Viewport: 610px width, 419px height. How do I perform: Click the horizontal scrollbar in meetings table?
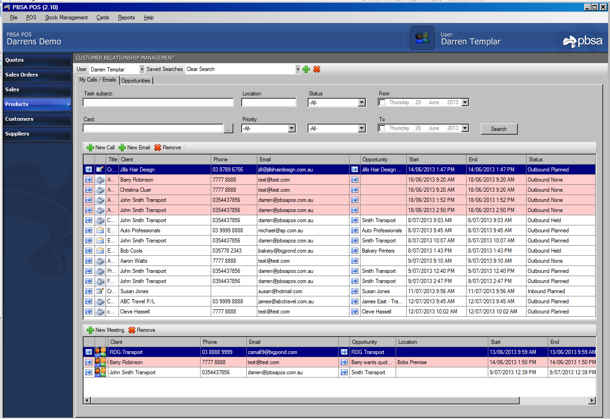[x=305, y=401]
